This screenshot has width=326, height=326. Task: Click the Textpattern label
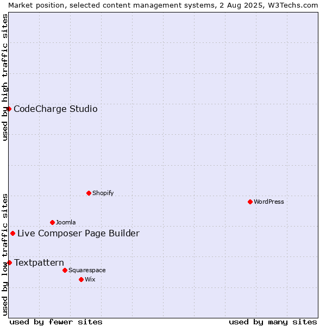click(x=39, y=263)
